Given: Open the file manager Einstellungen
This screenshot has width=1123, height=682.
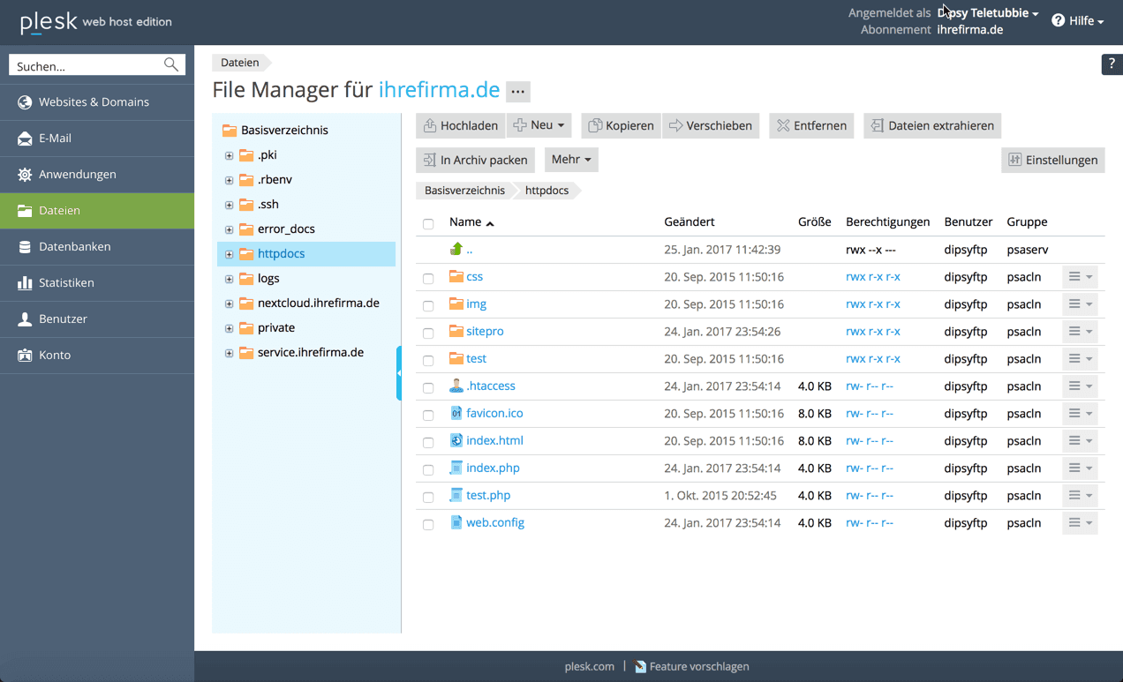Looking at the screenshot, I should (1052, 160).
